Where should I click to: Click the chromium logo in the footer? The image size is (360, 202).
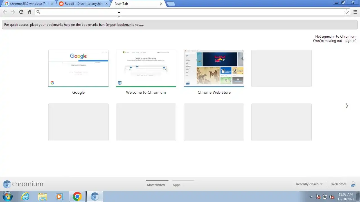pos(23,184)
